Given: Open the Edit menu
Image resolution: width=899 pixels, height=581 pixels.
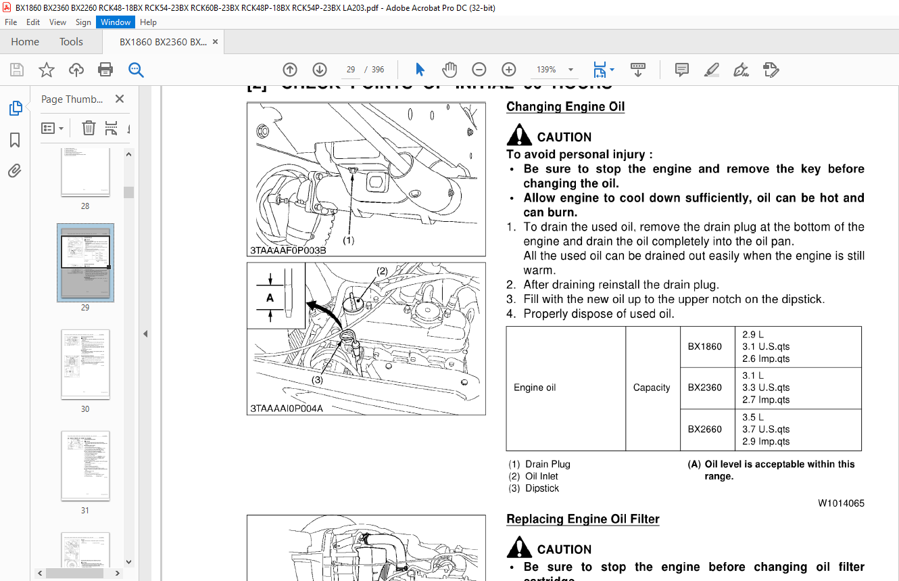Looking at the screenshot, I should pos(33,22).
